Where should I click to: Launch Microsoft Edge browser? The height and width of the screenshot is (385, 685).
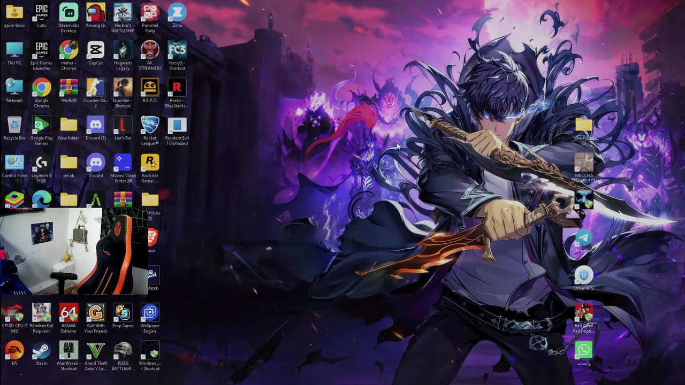(41, 199)
